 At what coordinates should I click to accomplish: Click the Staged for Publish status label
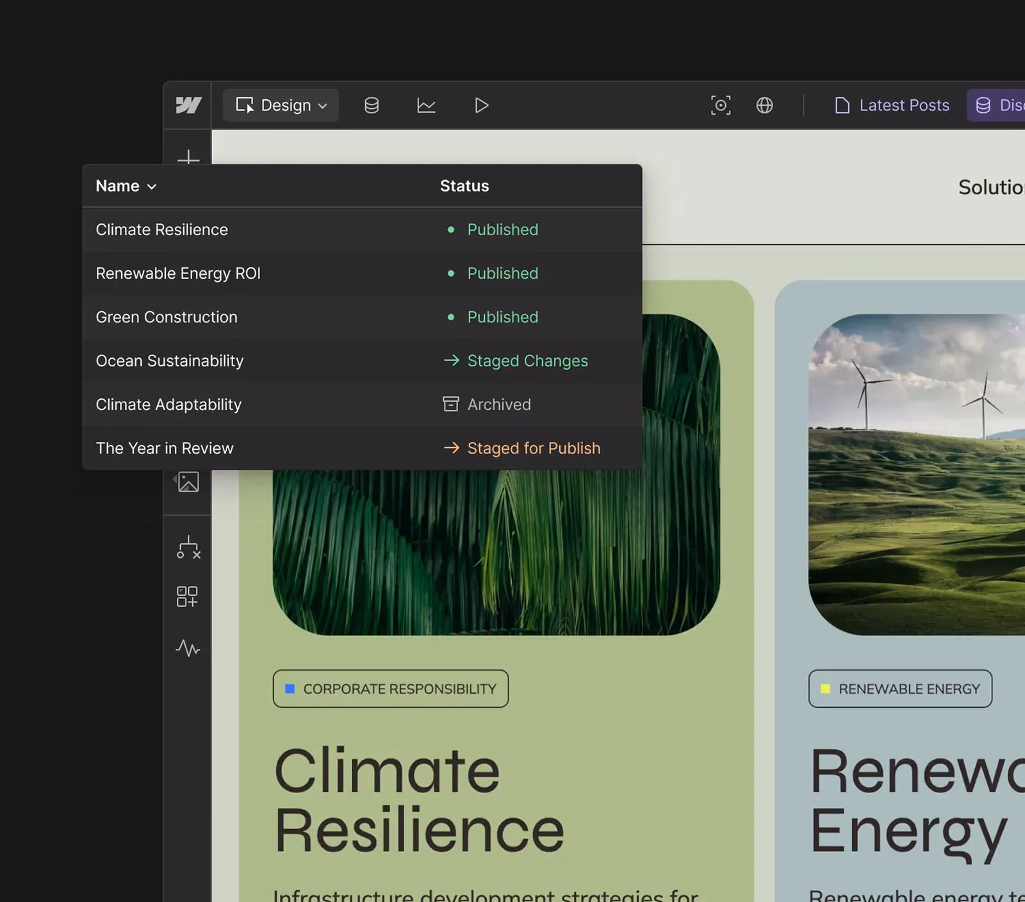coord(534,448)
